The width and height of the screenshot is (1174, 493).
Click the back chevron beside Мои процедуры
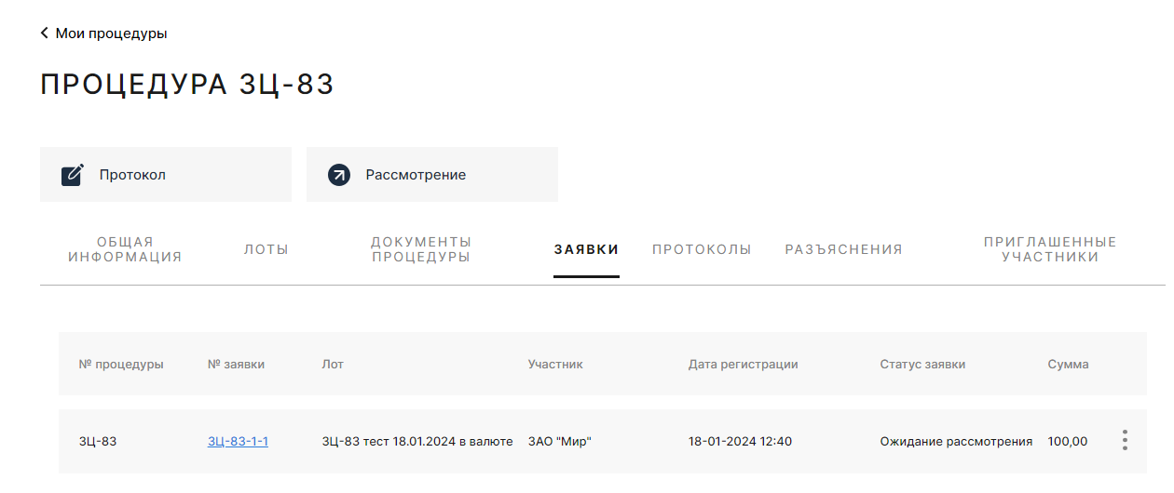pyautogui.click(x=44, y=33)
